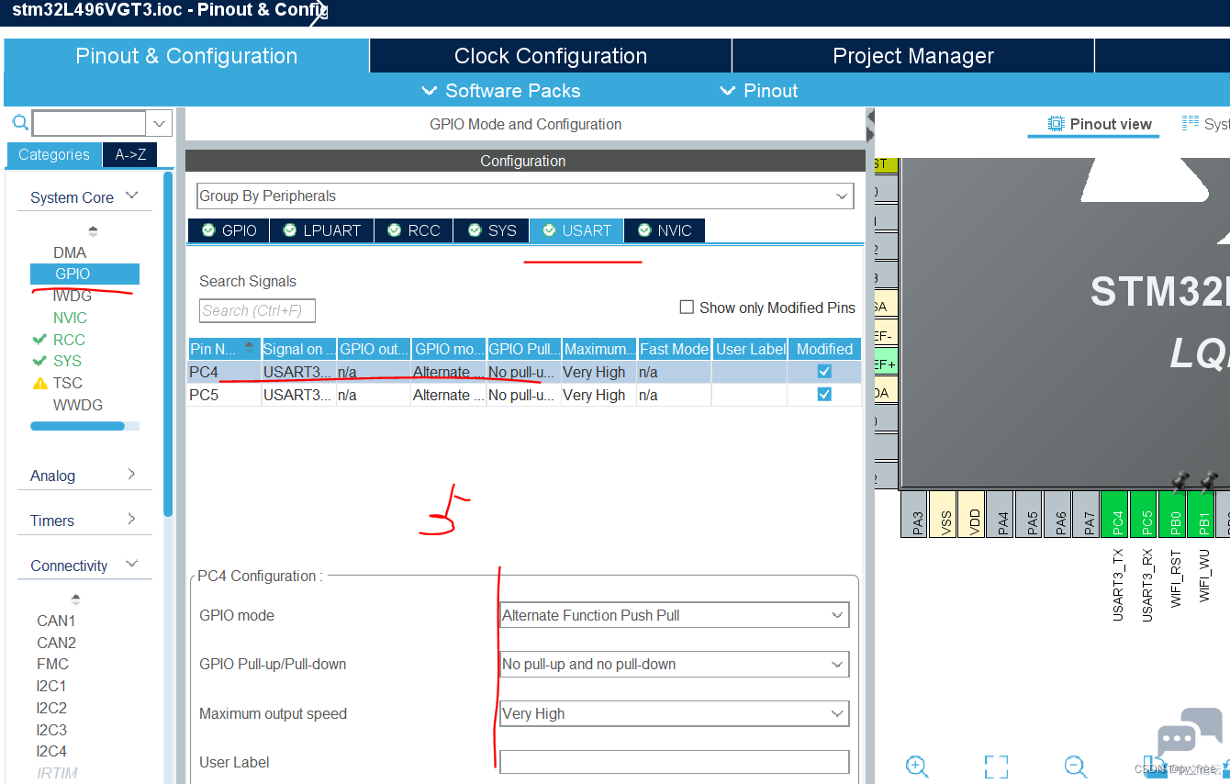Image resolution: width=1230 pixels, height=784 pixels.
Task: Fit the pinout view to window
Action: point(996,766)
